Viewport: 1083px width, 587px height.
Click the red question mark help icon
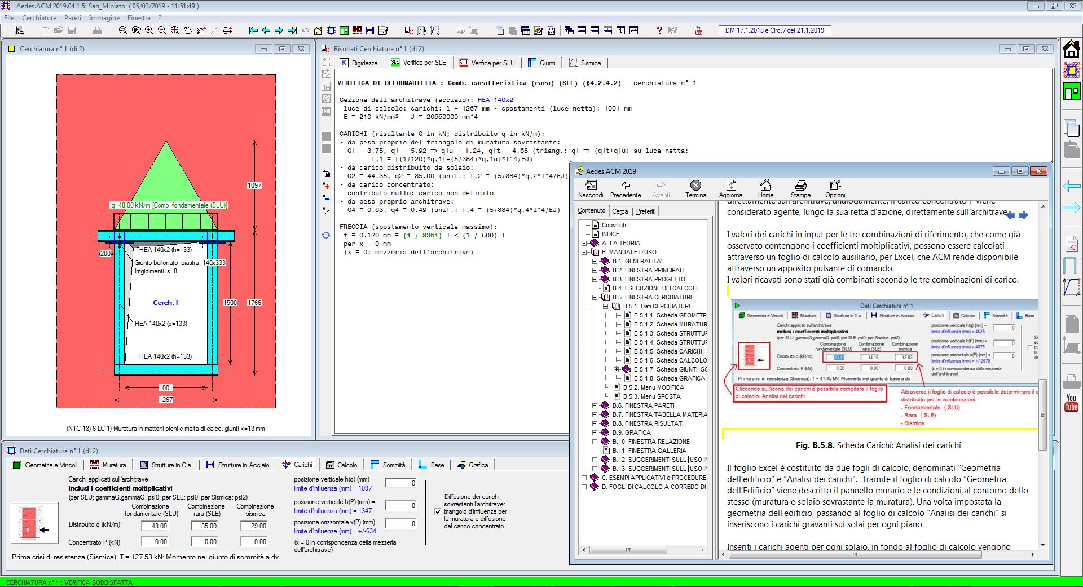tap(659, 30)
